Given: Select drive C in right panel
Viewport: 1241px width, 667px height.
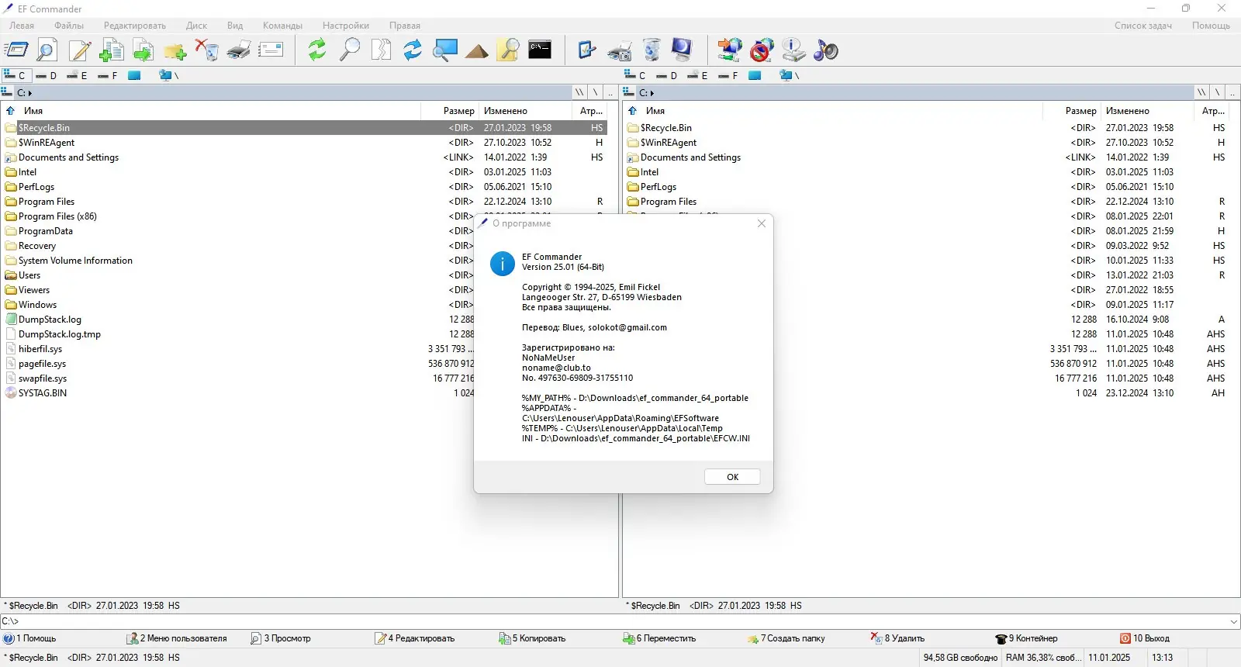Looking at the screenshot, I should click(x=635, y=75).
